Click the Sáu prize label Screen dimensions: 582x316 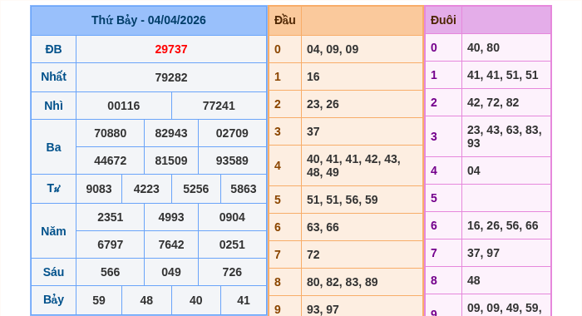tap(53, 272)
